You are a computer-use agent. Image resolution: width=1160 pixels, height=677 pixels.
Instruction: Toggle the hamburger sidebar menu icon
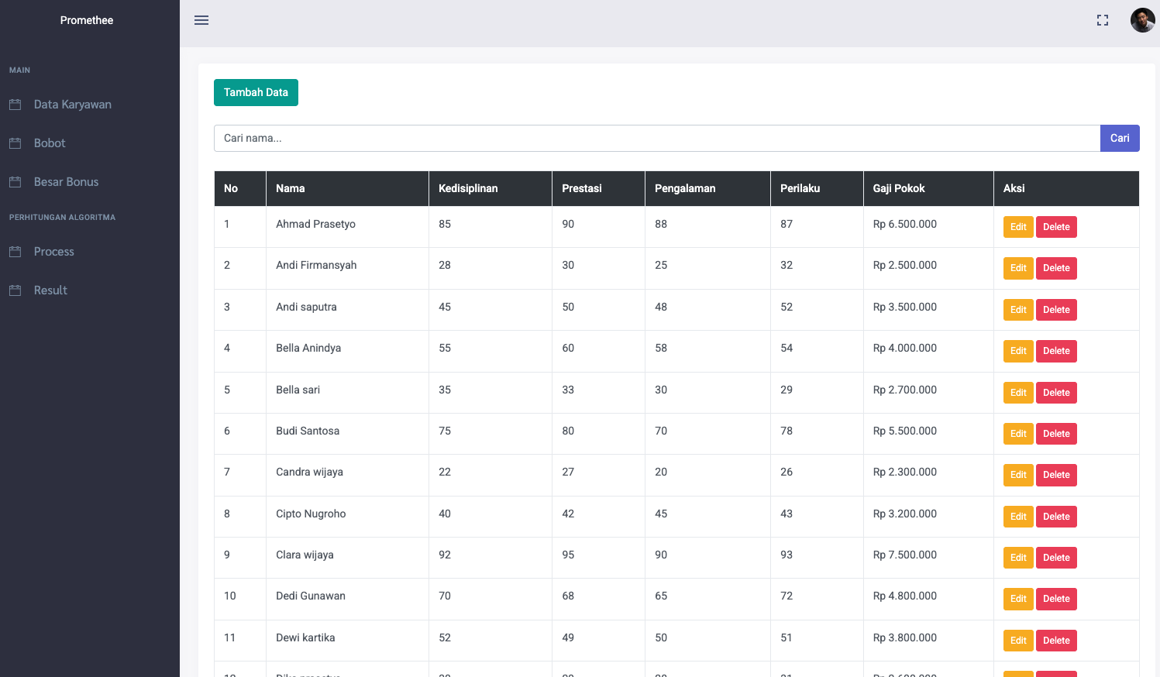coord(201,20)
